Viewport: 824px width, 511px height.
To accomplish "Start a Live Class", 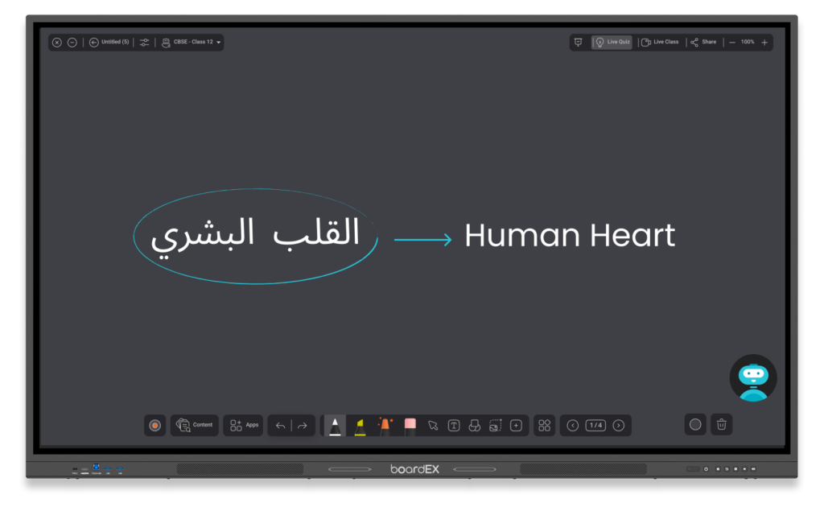I will 660,42.
